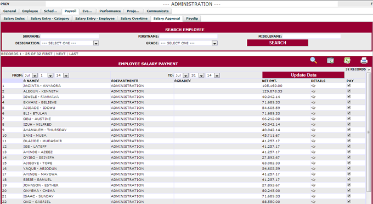Open details icon for EJEJE - SAMUEL

[x=313, y=180]
